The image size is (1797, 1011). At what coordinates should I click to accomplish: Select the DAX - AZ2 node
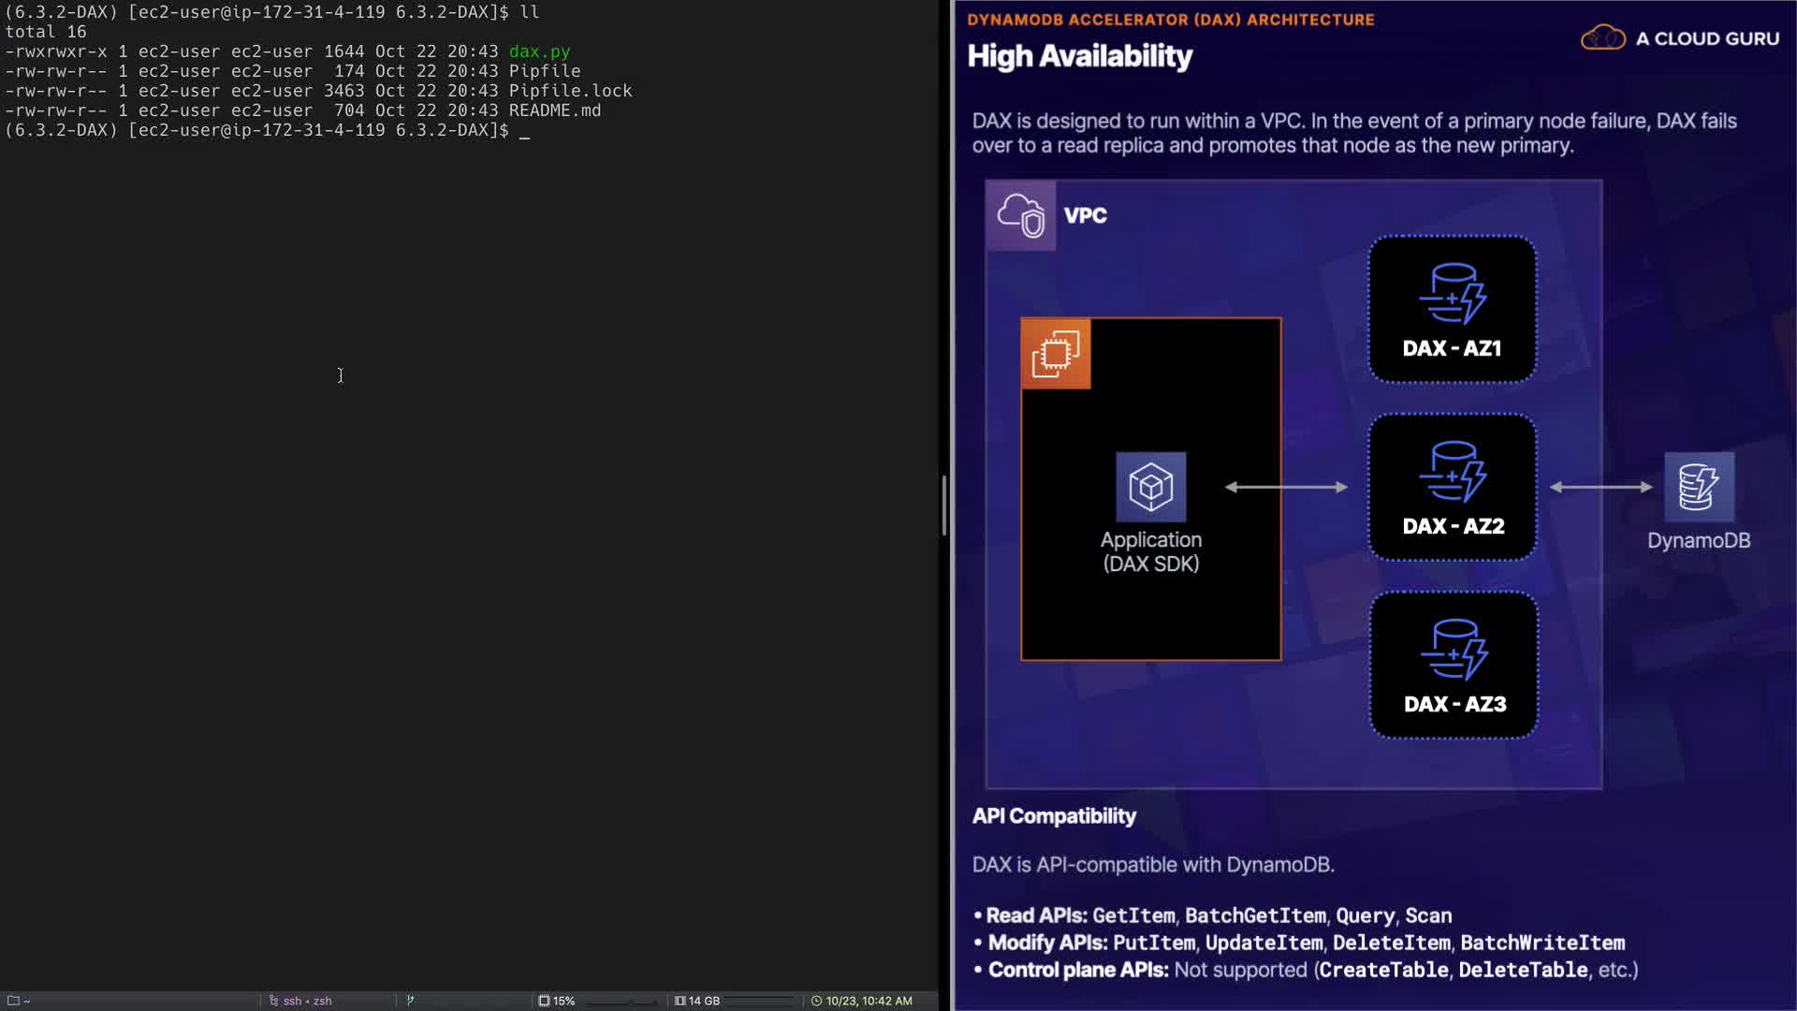pyautogui.click(x=1452, y=487)
